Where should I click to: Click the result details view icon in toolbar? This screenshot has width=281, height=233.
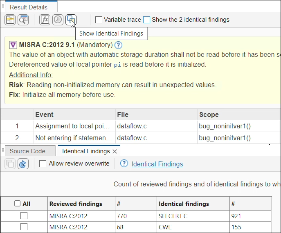click(10, 20)
